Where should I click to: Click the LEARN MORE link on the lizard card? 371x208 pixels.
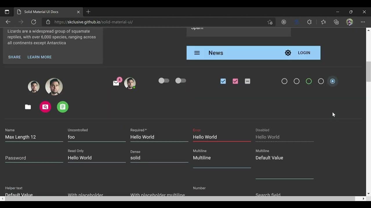39,57
